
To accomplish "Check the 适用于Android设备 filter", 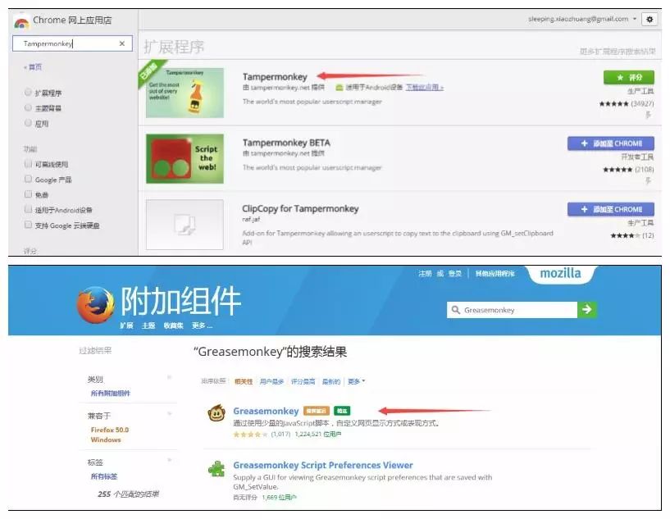I will pos(28,209).
